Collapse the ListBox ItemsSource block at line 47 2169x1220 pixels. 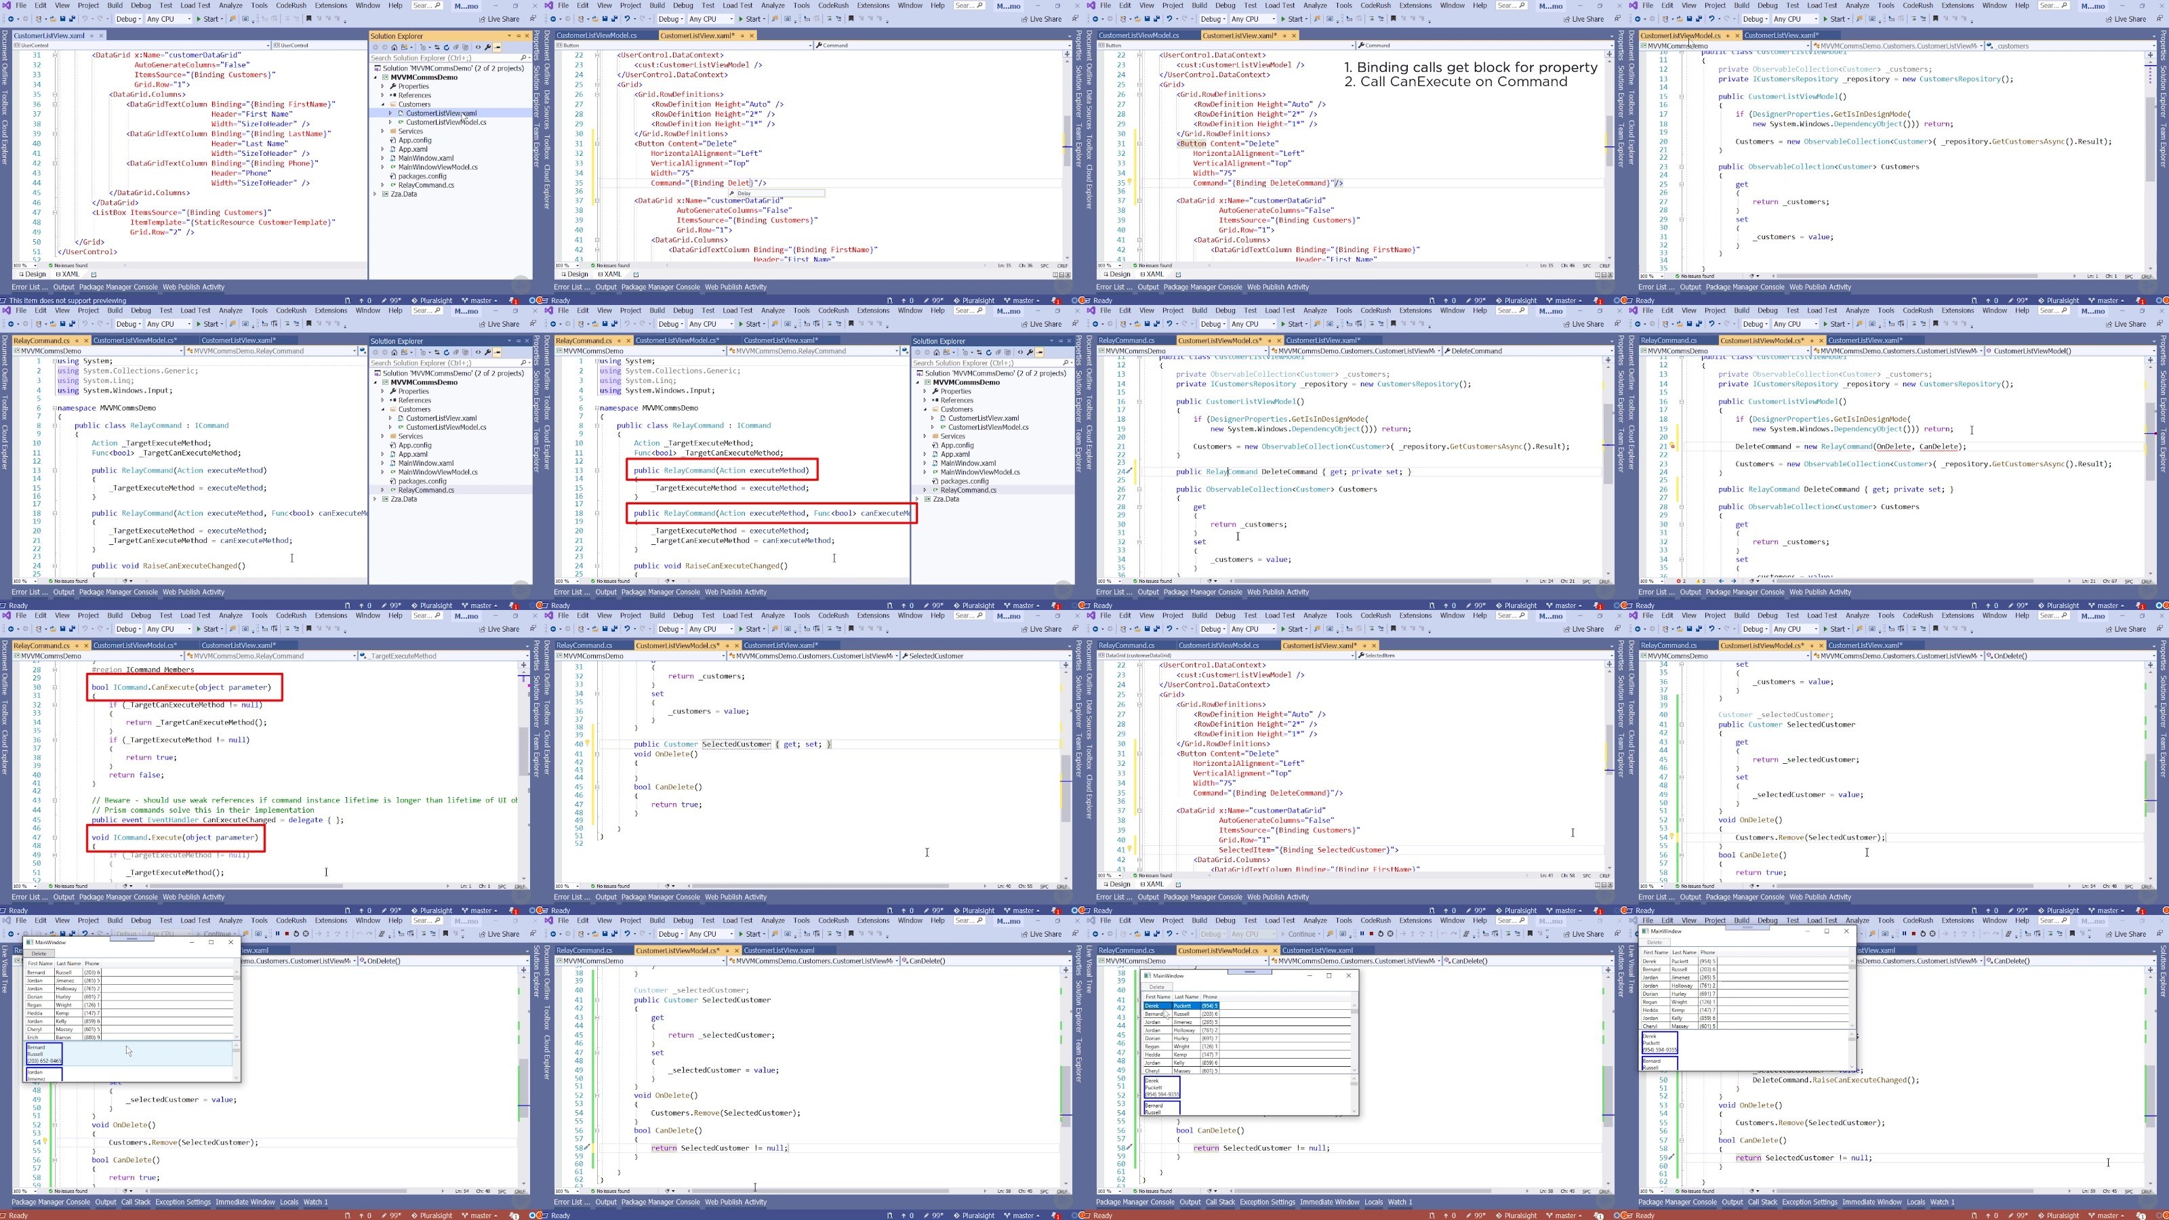[x=55, y=213]
